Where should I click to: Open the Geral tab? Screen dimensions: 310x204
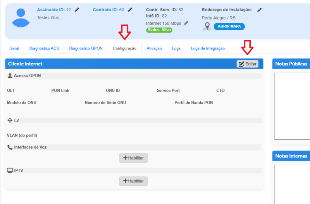[x=14, y=48]
